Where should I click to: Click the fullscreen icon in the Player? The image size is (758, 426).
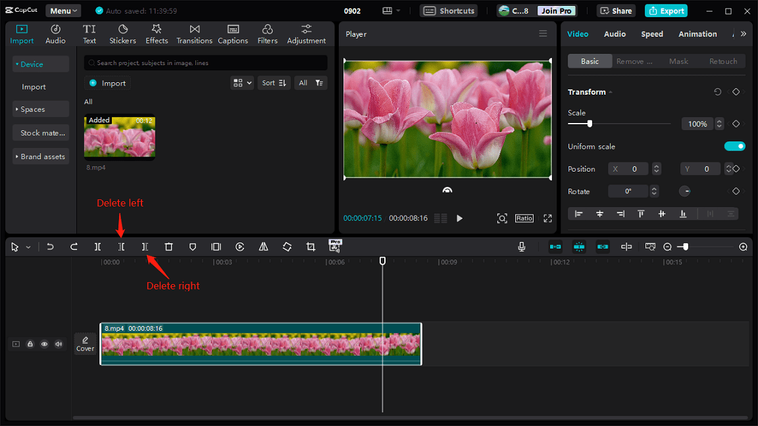[547, 218]
